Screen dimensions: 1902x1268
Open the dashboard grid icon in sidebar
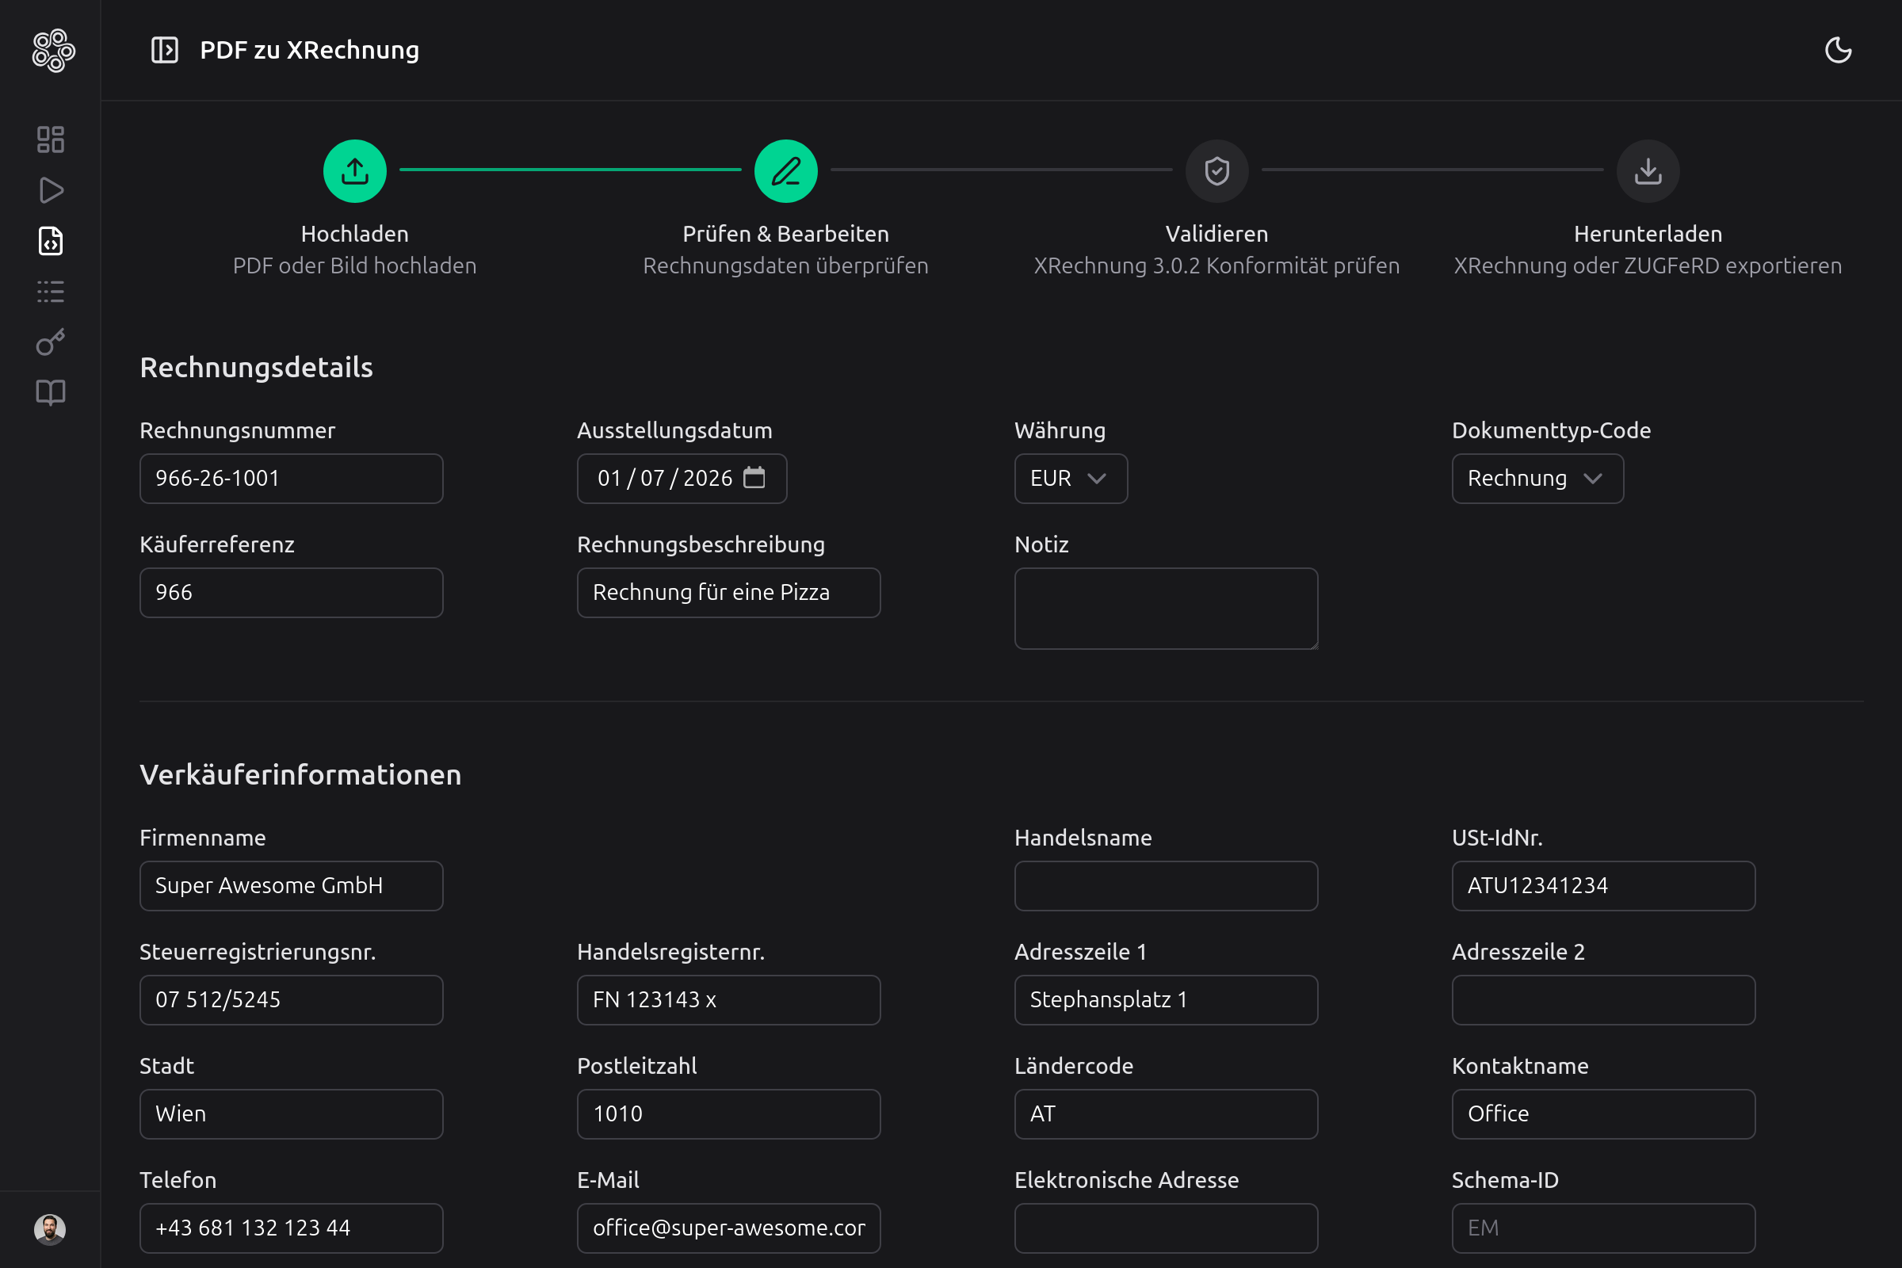50,139
